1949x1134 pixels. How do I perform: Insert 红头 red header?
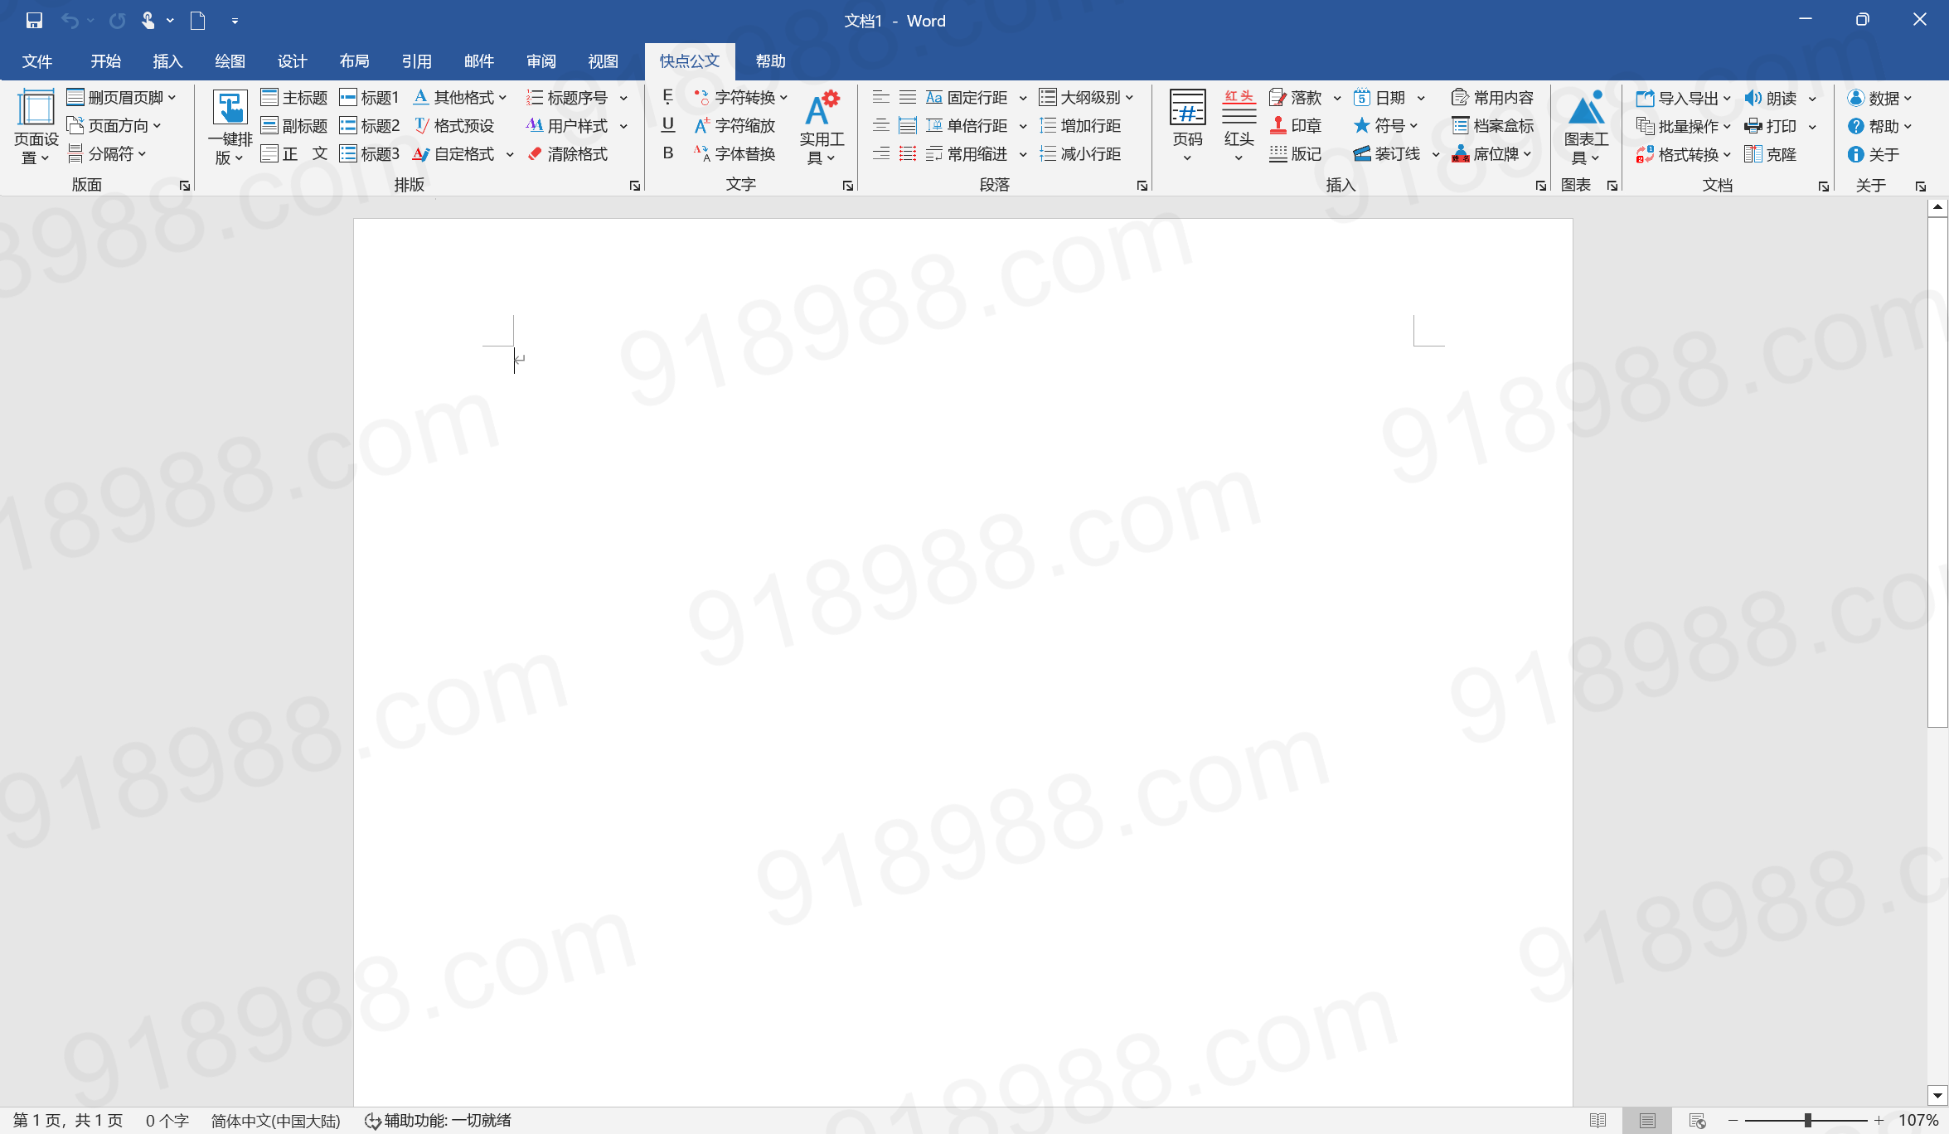tap(1239, 127)
